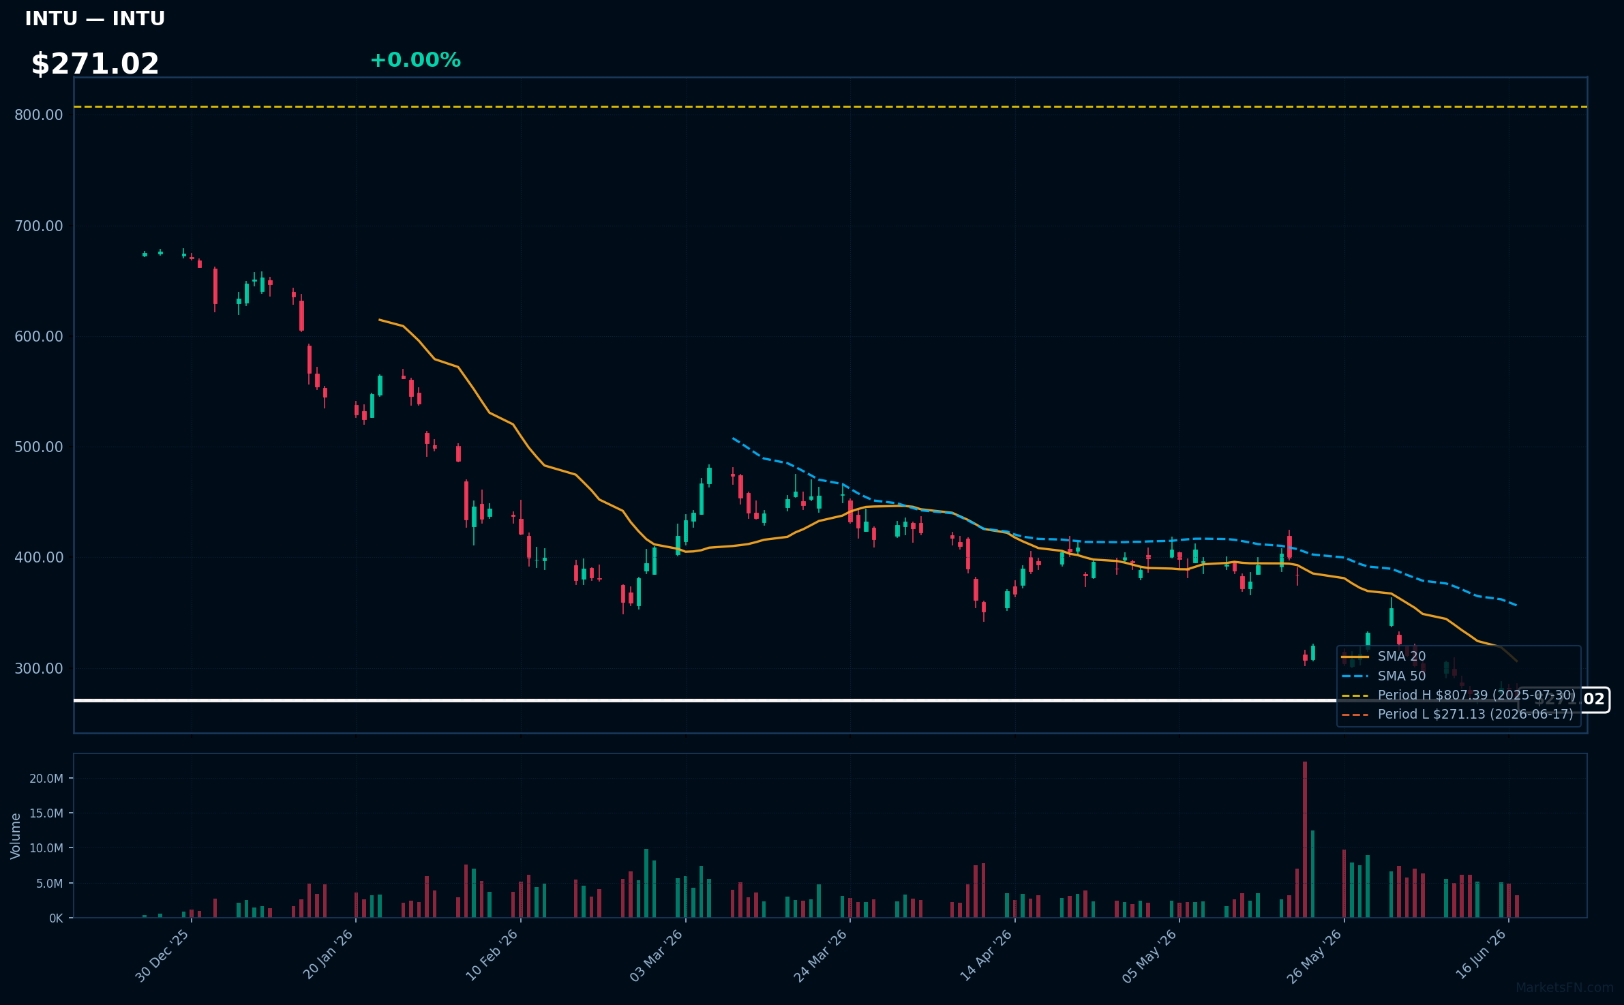
Task: Click the Volume axis title
Action: pyautogui.click(x=16, y=836)
